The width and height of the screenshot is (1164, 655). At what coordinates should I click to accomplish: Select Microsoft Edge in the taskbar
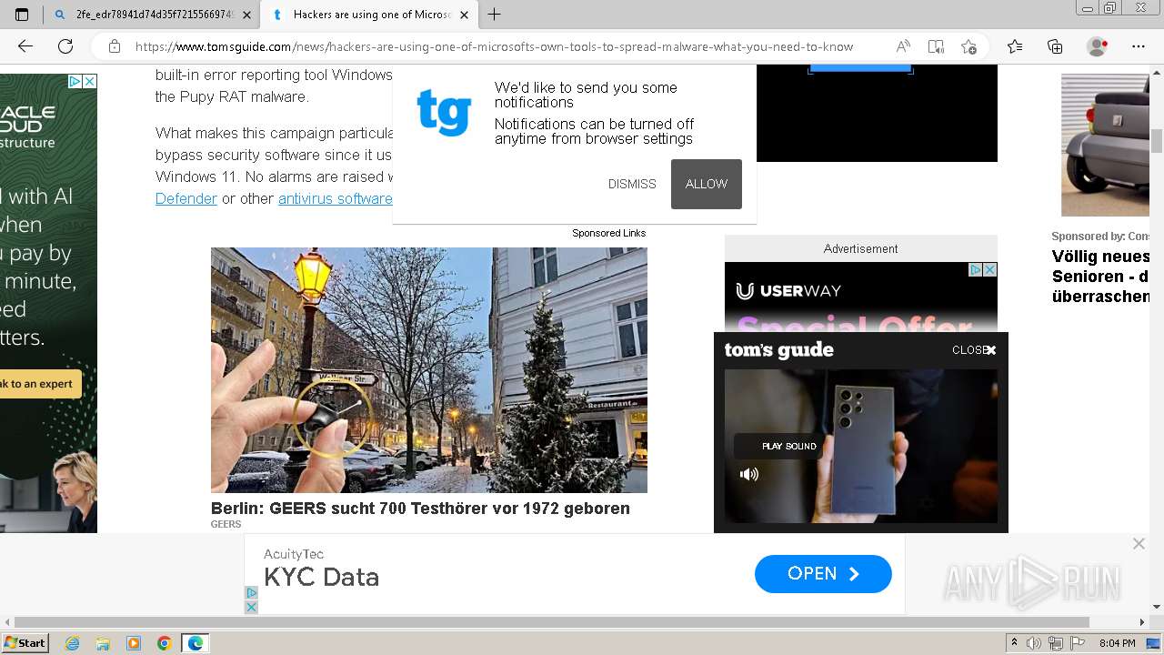(196, 643)
